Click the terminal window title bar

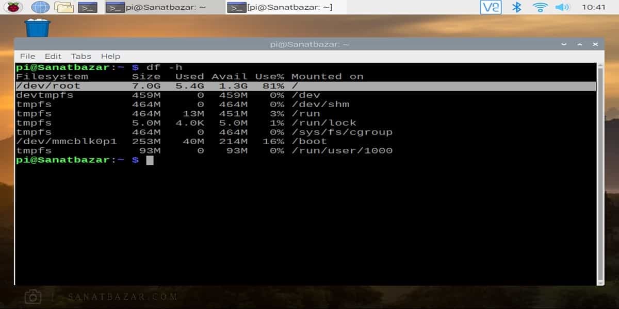click(309, 44)
